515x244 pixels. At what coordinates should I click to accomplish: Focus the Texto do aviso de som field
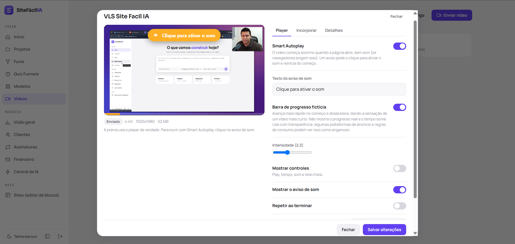pos(339,89)
